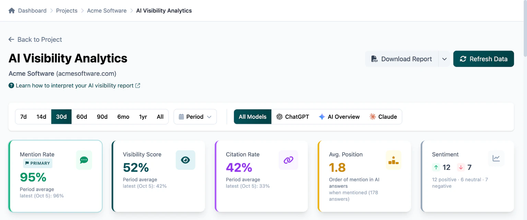527x220 pixels.
Task: Filter by AI Overview model
Action: pos(339,117)
